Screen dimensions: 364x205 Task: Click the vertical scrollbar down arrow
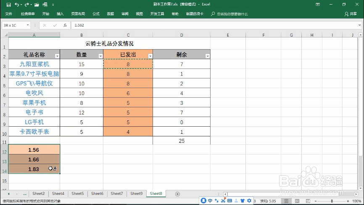(360, 188)
